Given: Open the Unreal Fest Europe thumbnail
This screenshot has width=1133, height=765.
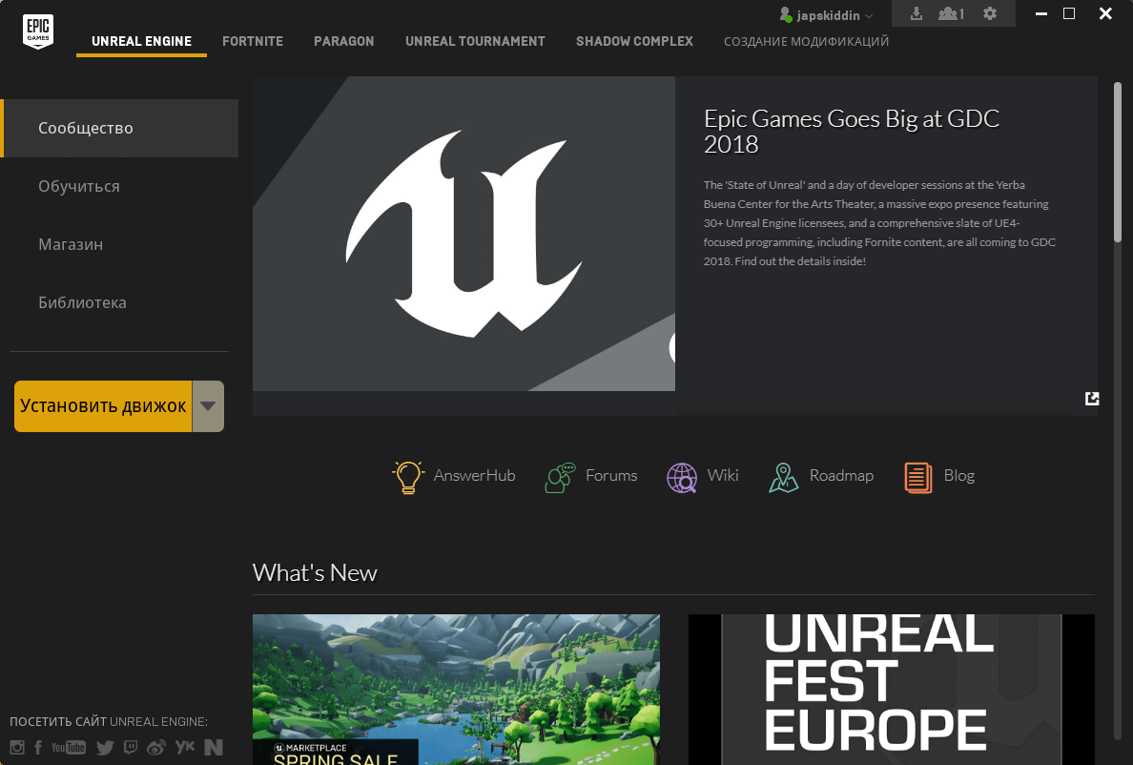Looking at the screenshot, I should pyautogui.click(x=892, y=689).
